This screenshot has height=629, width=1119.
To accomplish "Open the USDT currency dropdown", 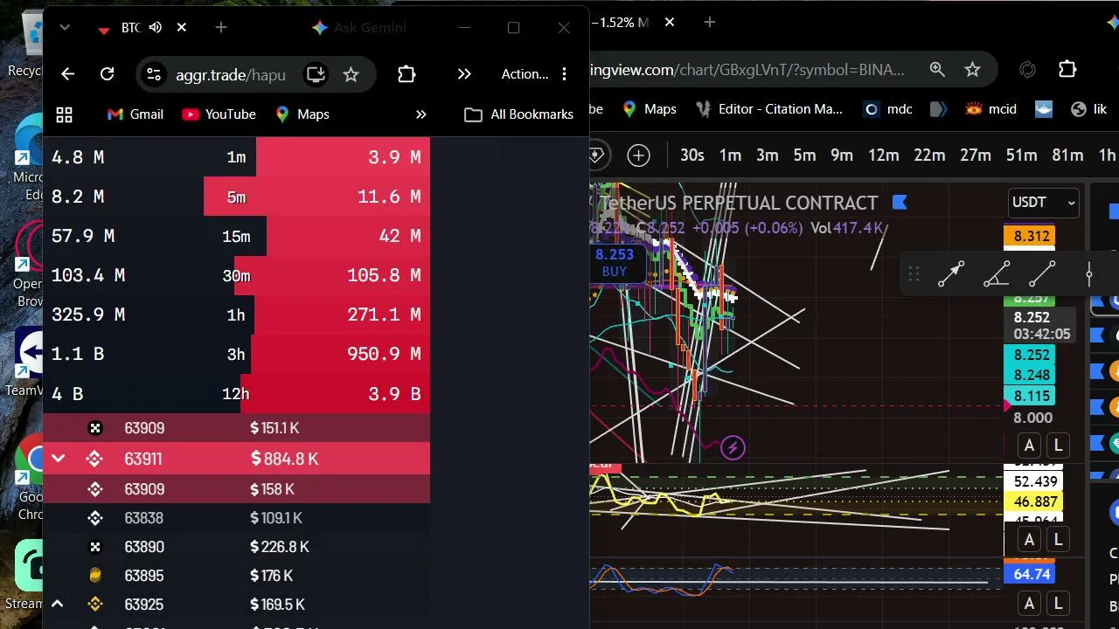I will click(1044, 203).
